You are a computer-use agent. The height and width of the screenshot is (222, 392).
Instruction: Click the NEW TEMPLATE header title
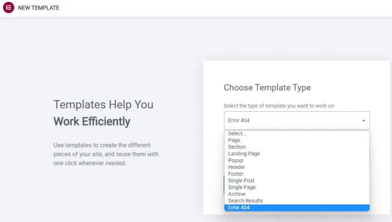tap(39, 8)
